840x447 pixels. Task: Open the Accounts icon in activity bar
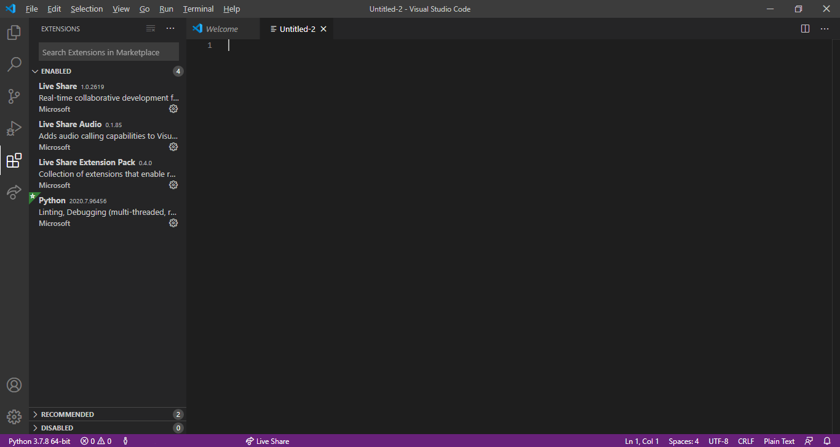pyautogui.click(x=14, y=385)
